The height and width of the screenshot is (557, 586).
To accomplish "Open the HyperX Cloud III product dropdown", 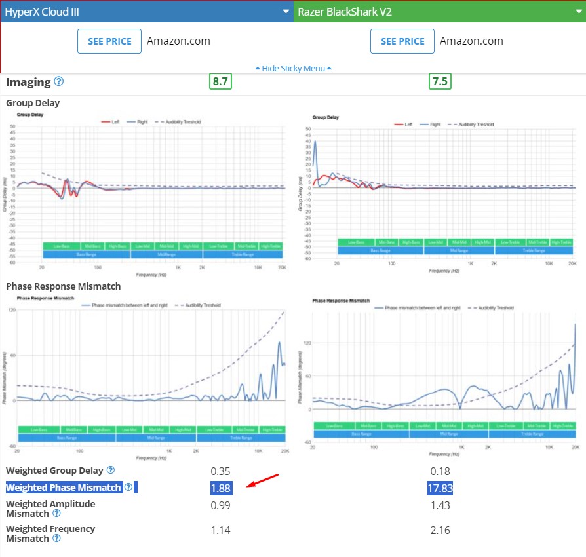I will coord(147,12).
